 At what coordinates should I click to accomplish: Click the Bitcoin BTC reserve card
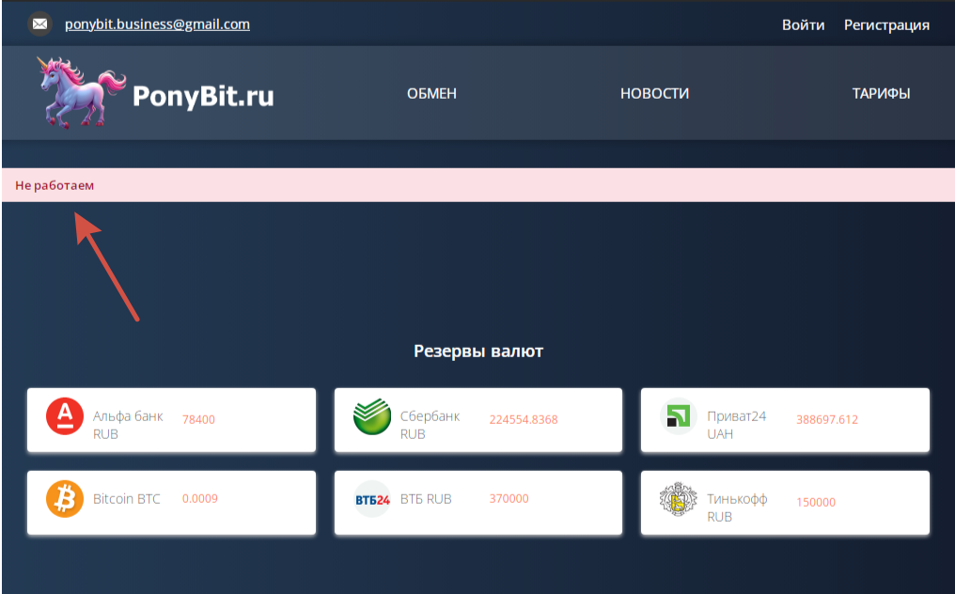coord(171,503)
